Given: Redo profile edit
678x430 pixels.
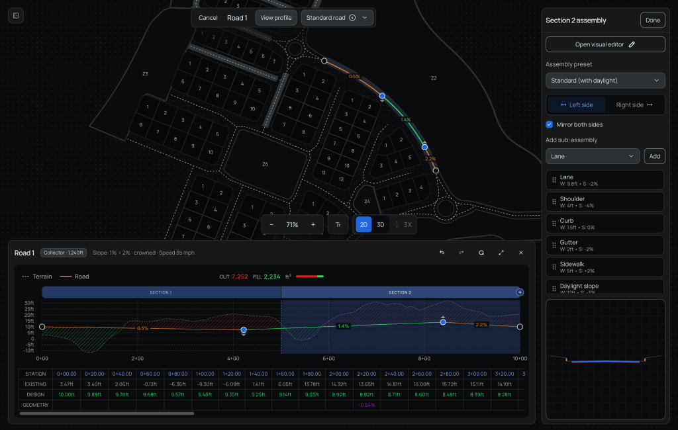Looking at the screenshot, I should point(461,253).
